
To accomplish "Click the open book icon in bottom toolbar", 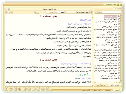I will coord(43,89).
